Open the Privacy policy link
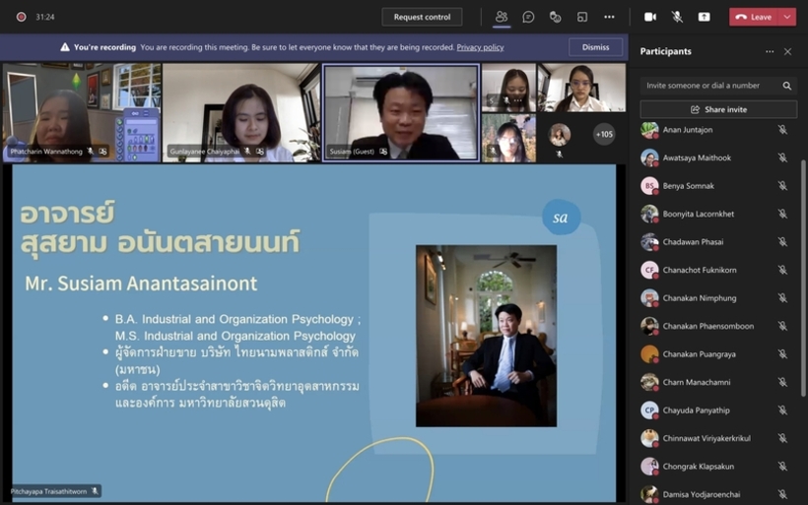 click(x=480, y=47)
